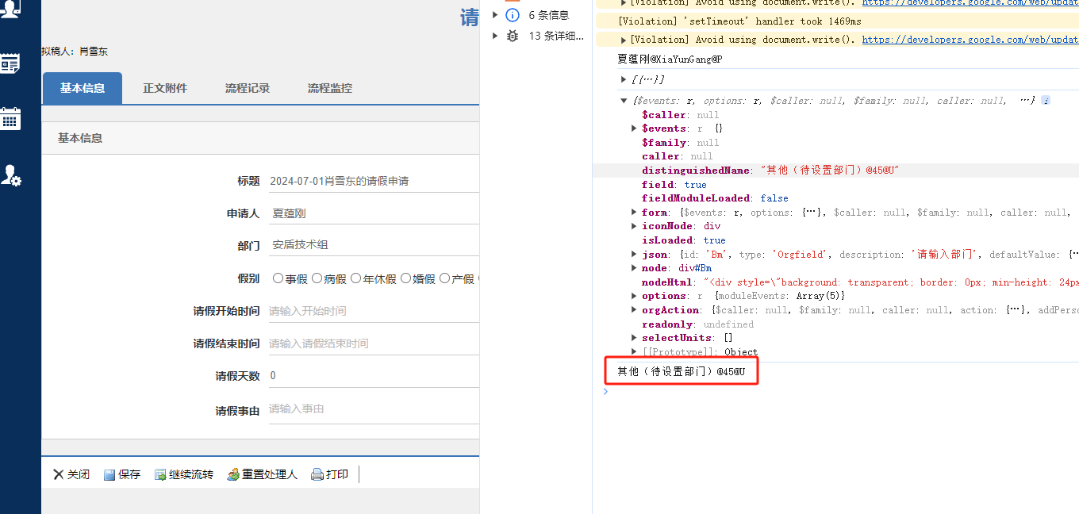Click the 拟稿人：肖雪东 drafter text

point(75,52)
